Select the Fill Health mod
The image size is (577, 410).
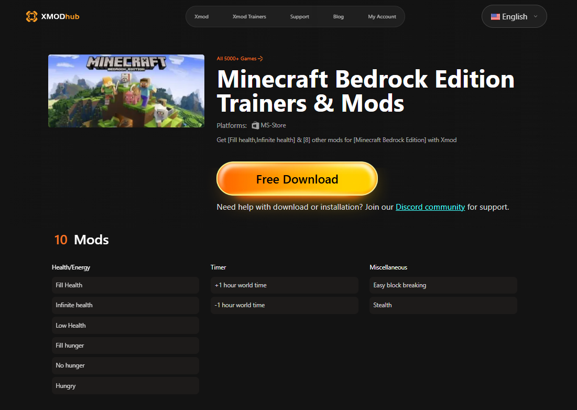click(125, 285)
